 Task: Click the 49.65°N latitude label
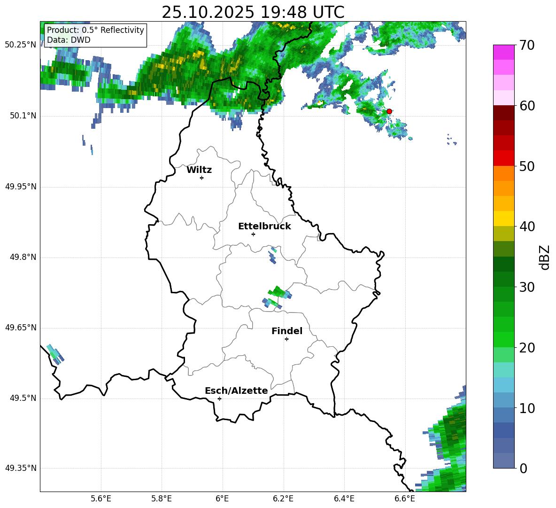tap(21, 328)
